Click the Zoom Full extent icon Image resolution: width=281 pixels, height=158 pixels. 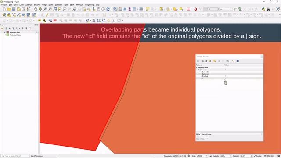point(55,9)
